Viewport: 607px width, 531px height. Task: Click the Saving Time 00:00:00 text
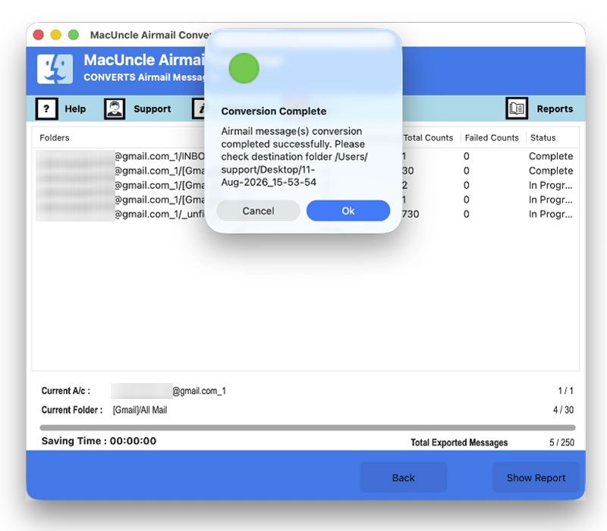tap(99, 441)
